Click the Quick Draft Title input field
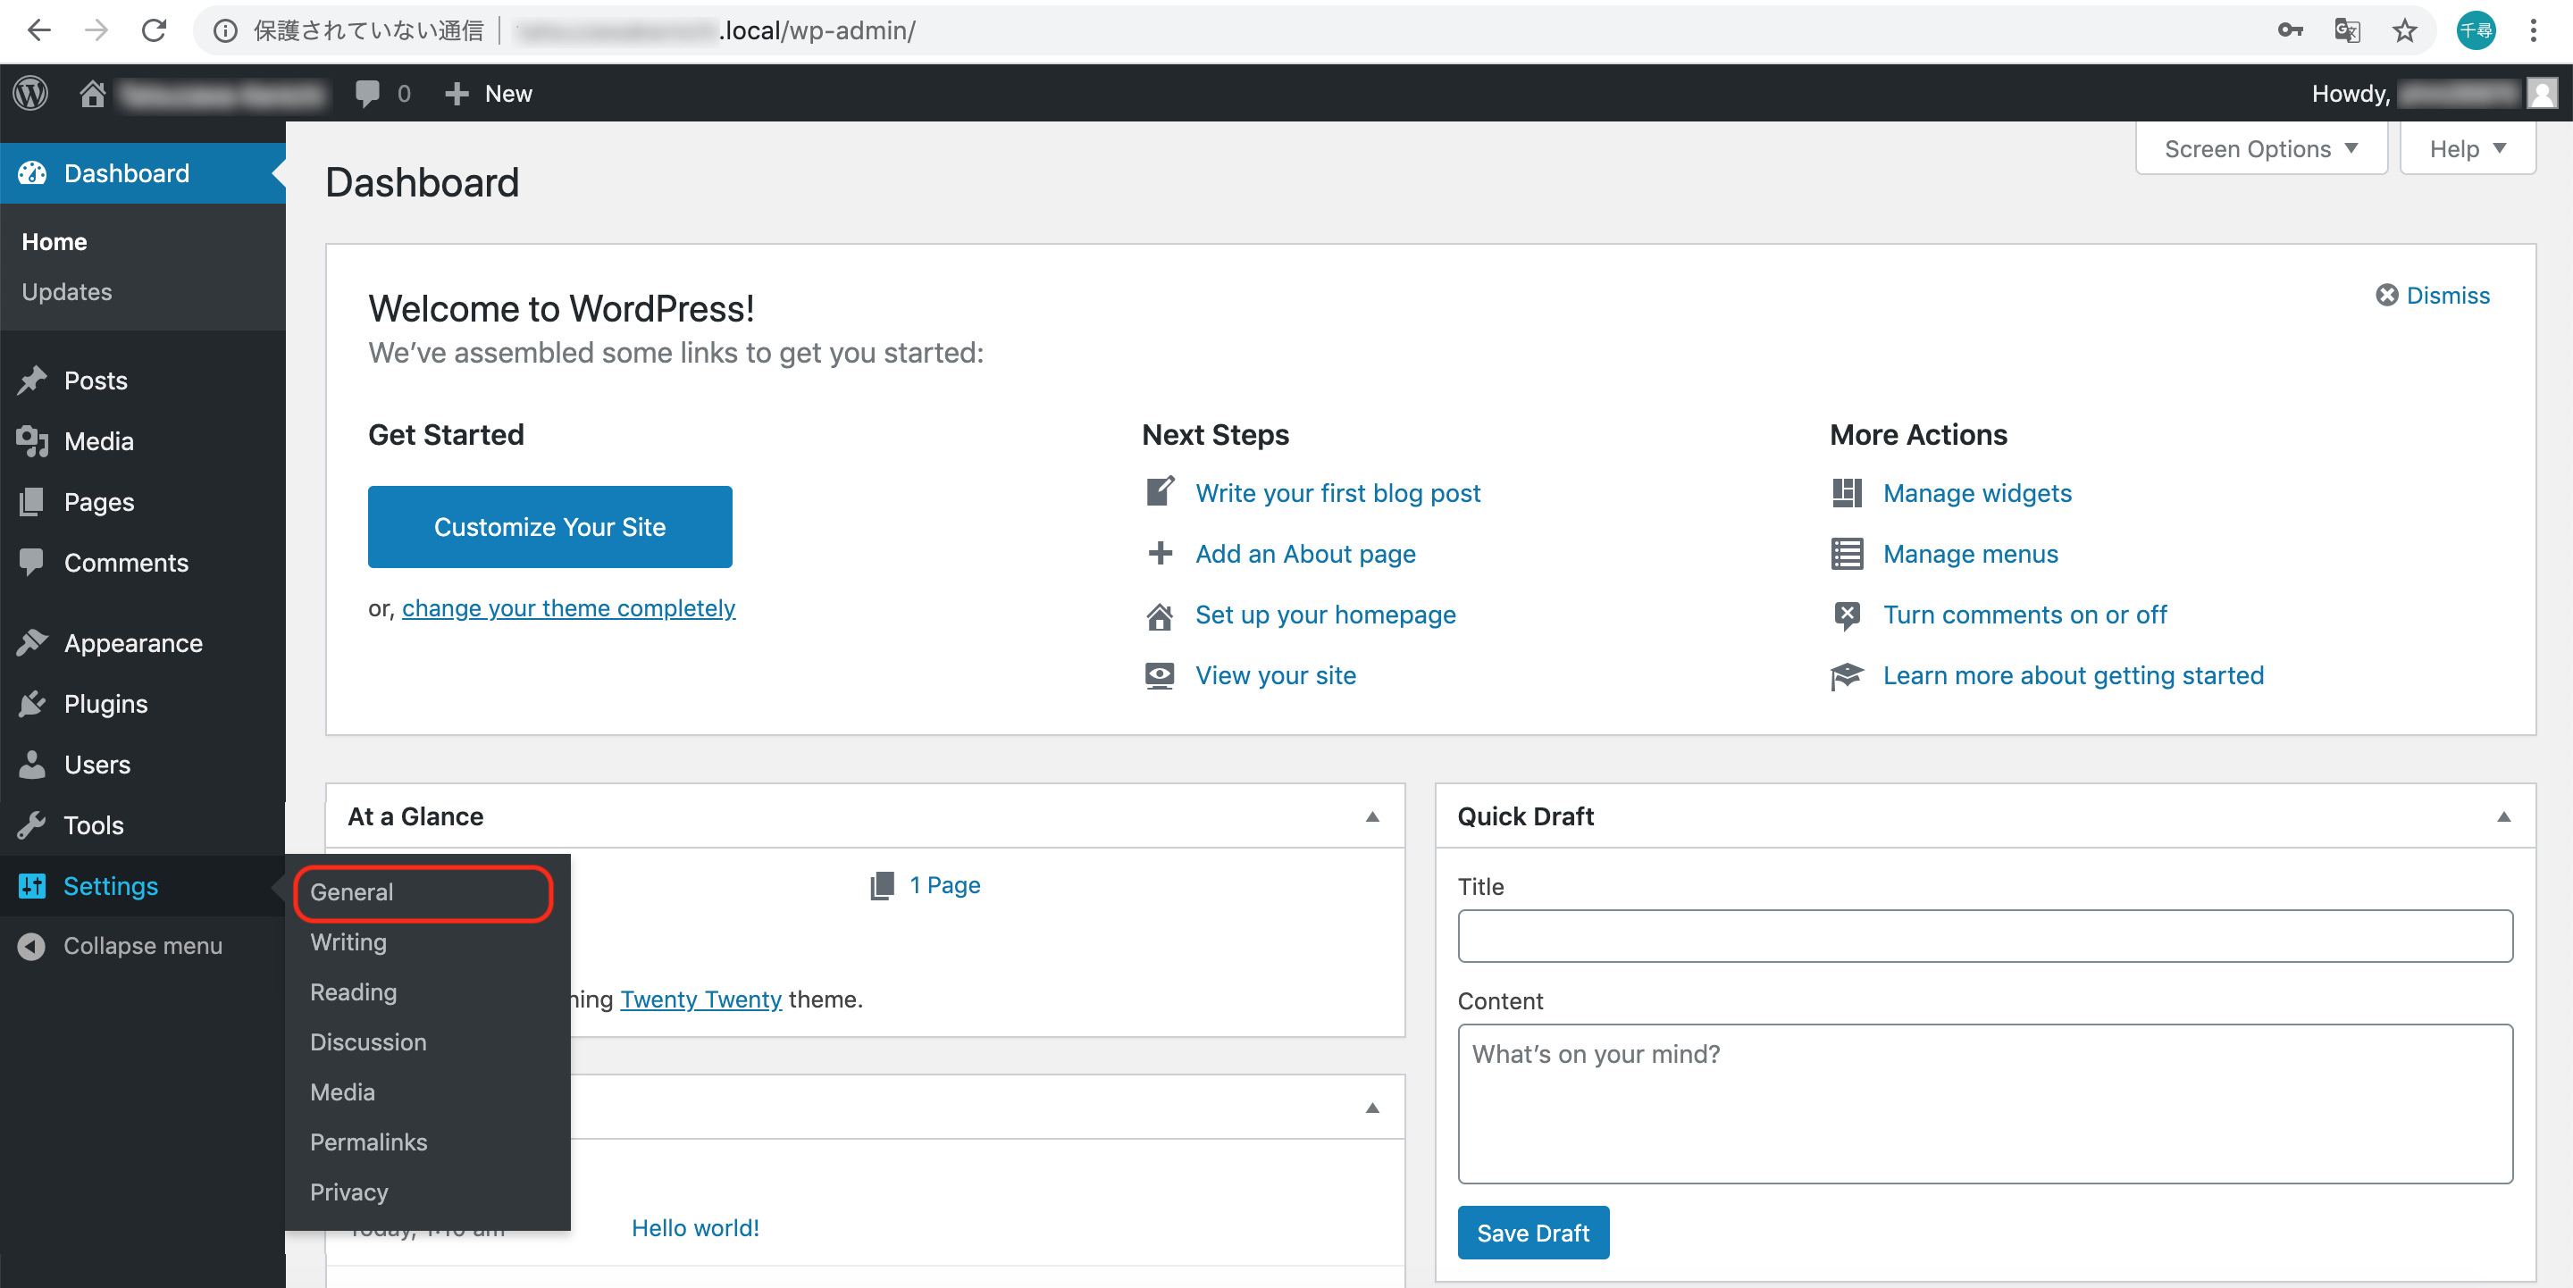The image size is (2573, 1288). tap(1983, 934)
